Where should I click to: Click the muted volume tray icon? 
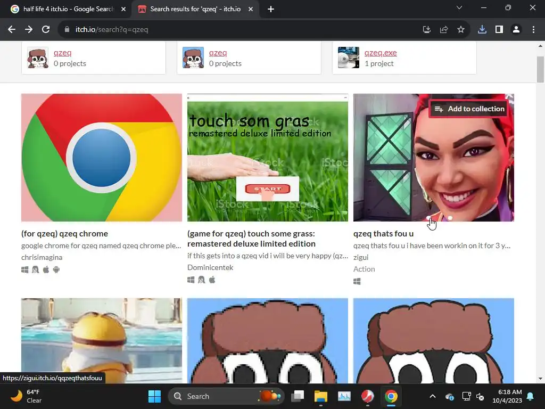tap(480, 396)
